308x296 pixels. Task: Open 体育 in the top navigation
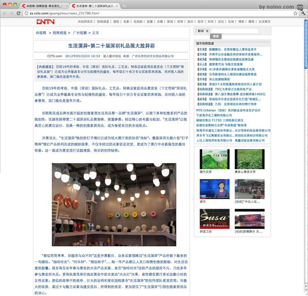point(180,21)
